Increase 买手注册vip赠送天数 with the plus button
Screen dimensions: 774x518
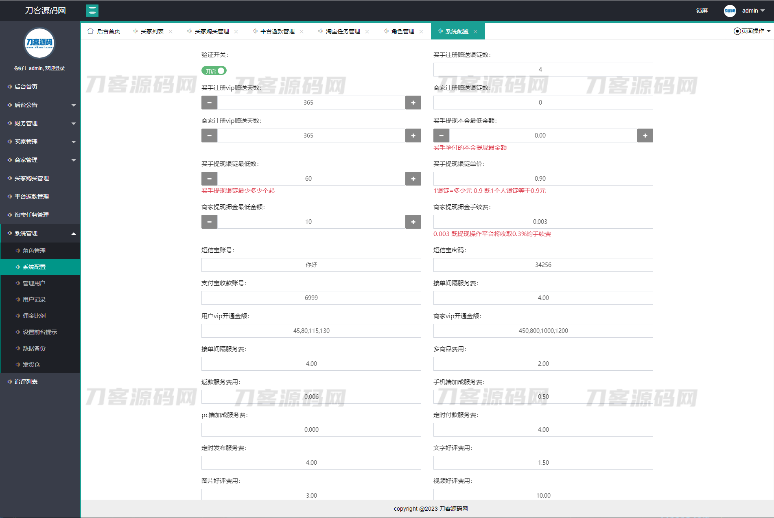click(x=413, y=103)
